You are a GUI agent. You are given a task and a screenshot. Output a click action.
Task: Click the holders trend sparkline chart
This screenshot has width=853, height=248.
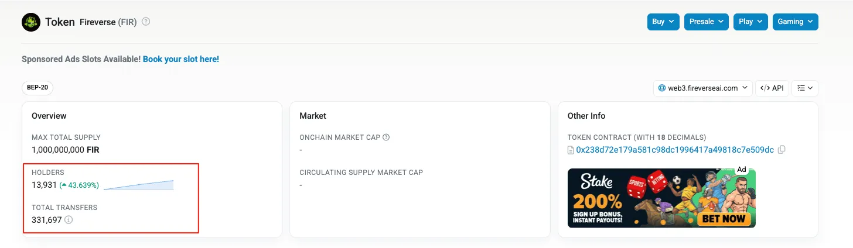pos(139,185)
